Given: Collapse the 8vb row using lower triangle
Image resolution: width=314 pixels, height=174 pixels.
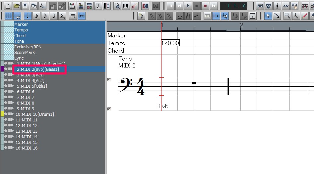Looking at the screenshot, I should tap(109, 109).
